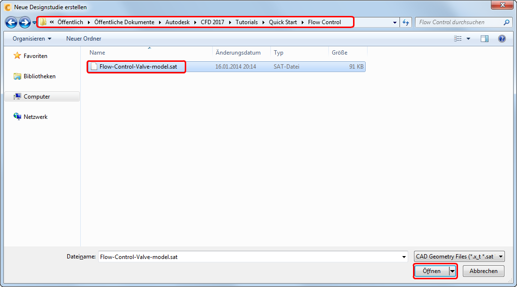Open the Öffnen button dropdown arrow

pos(452,271)
